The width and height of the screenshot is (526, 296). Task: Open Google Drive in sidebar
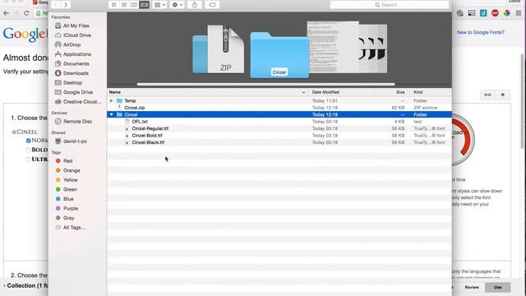pyautogui.click(x=77, y=92)
